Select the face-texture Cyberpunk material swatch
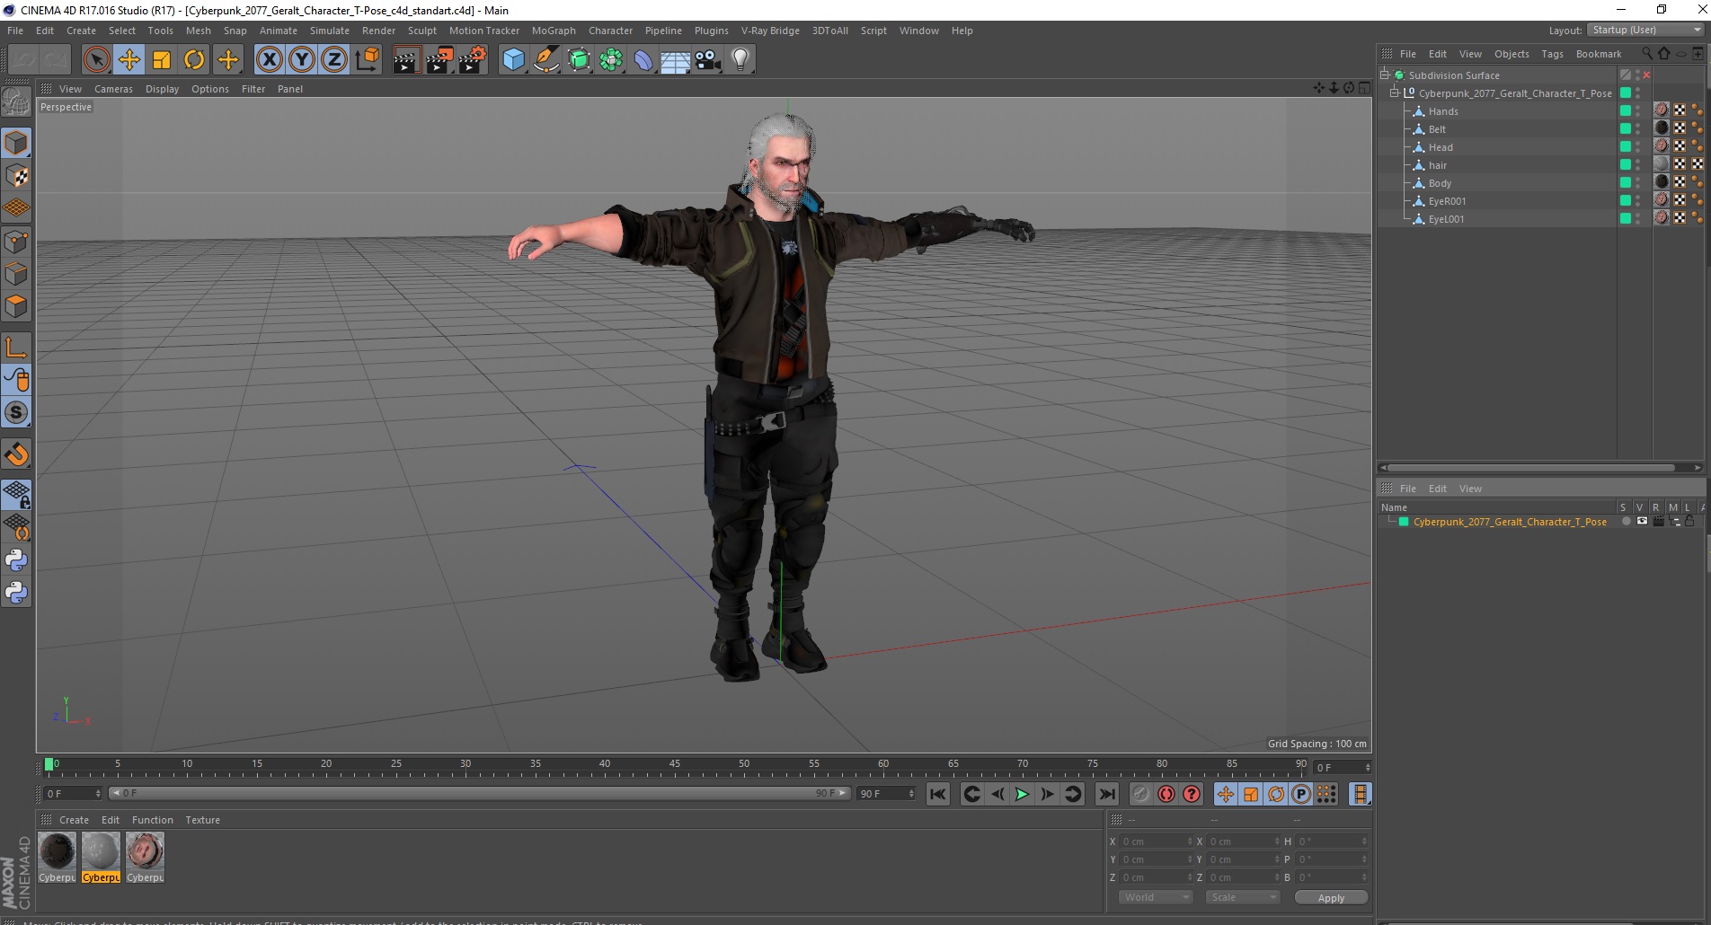This screenshot has width=1711, height=925. (145, 857)
